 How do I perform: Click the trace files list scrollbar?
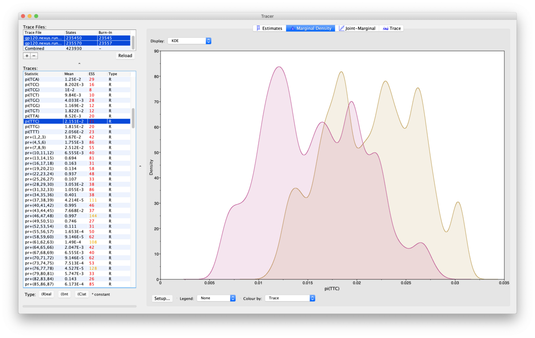pyautogui.click(x=133, y=42)
